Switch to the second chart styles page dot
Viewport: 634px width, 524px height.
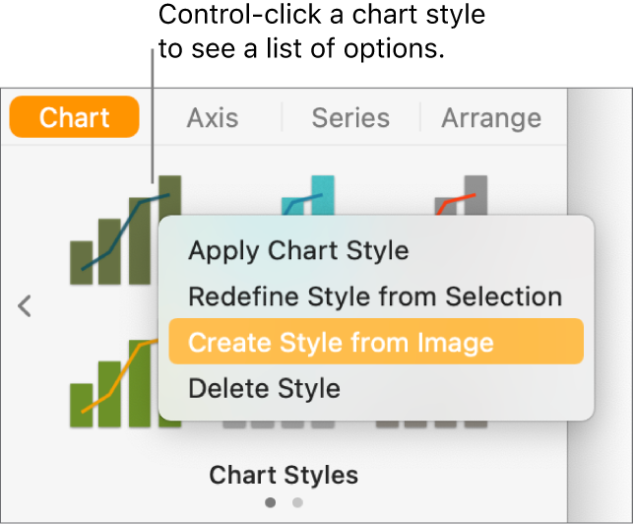(x=297, y=502)
